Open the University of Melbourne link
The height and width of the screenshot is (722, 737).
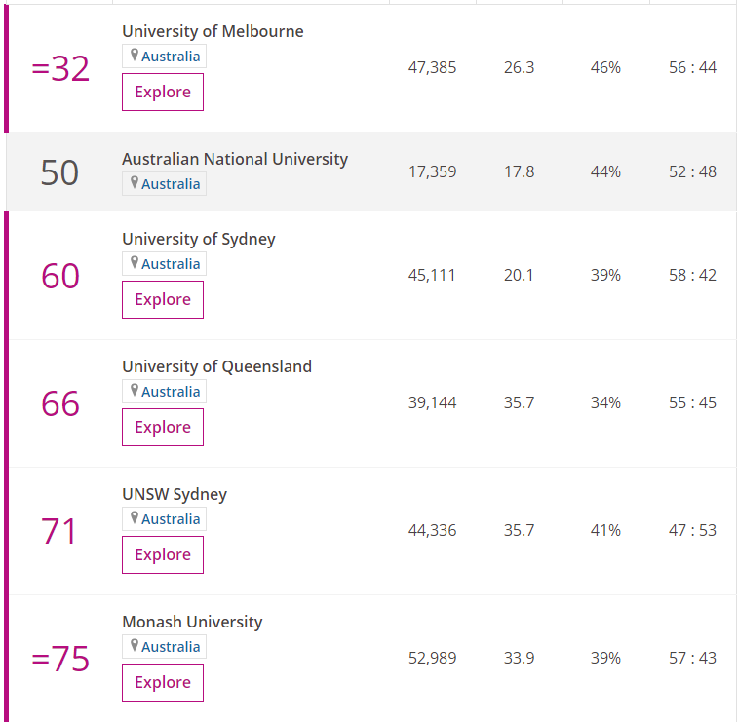pyautogui.click(x=213, y=31)
